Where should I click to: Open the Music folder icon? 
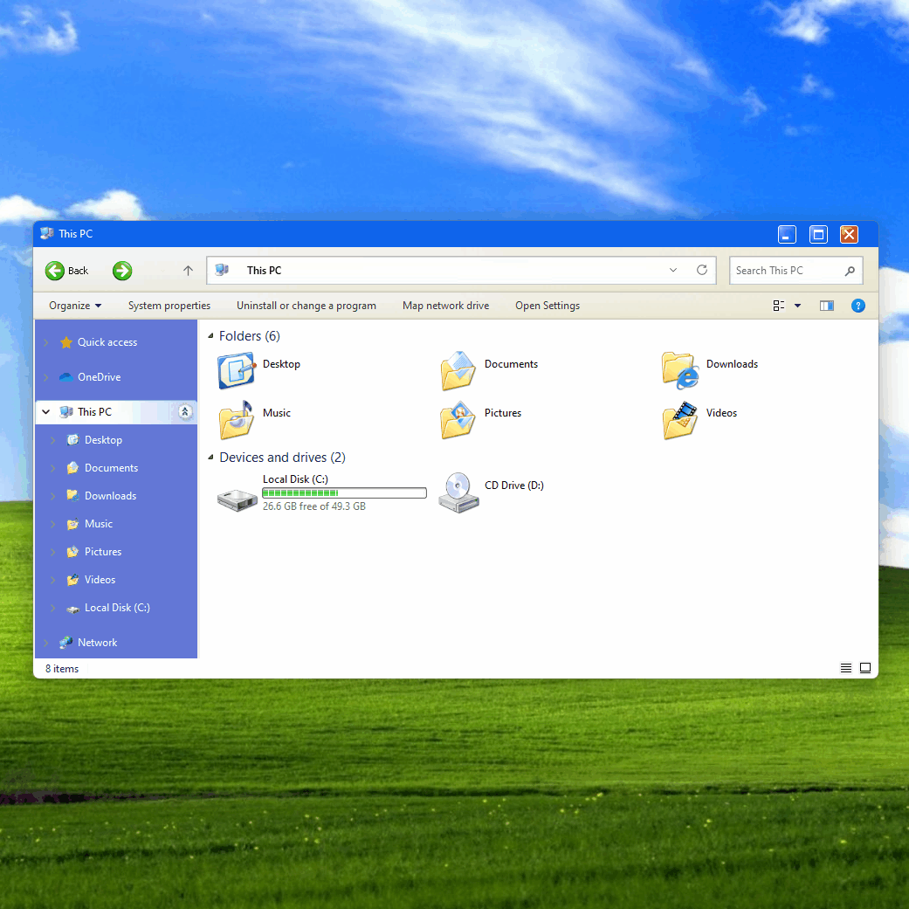(x=236, y=420)
